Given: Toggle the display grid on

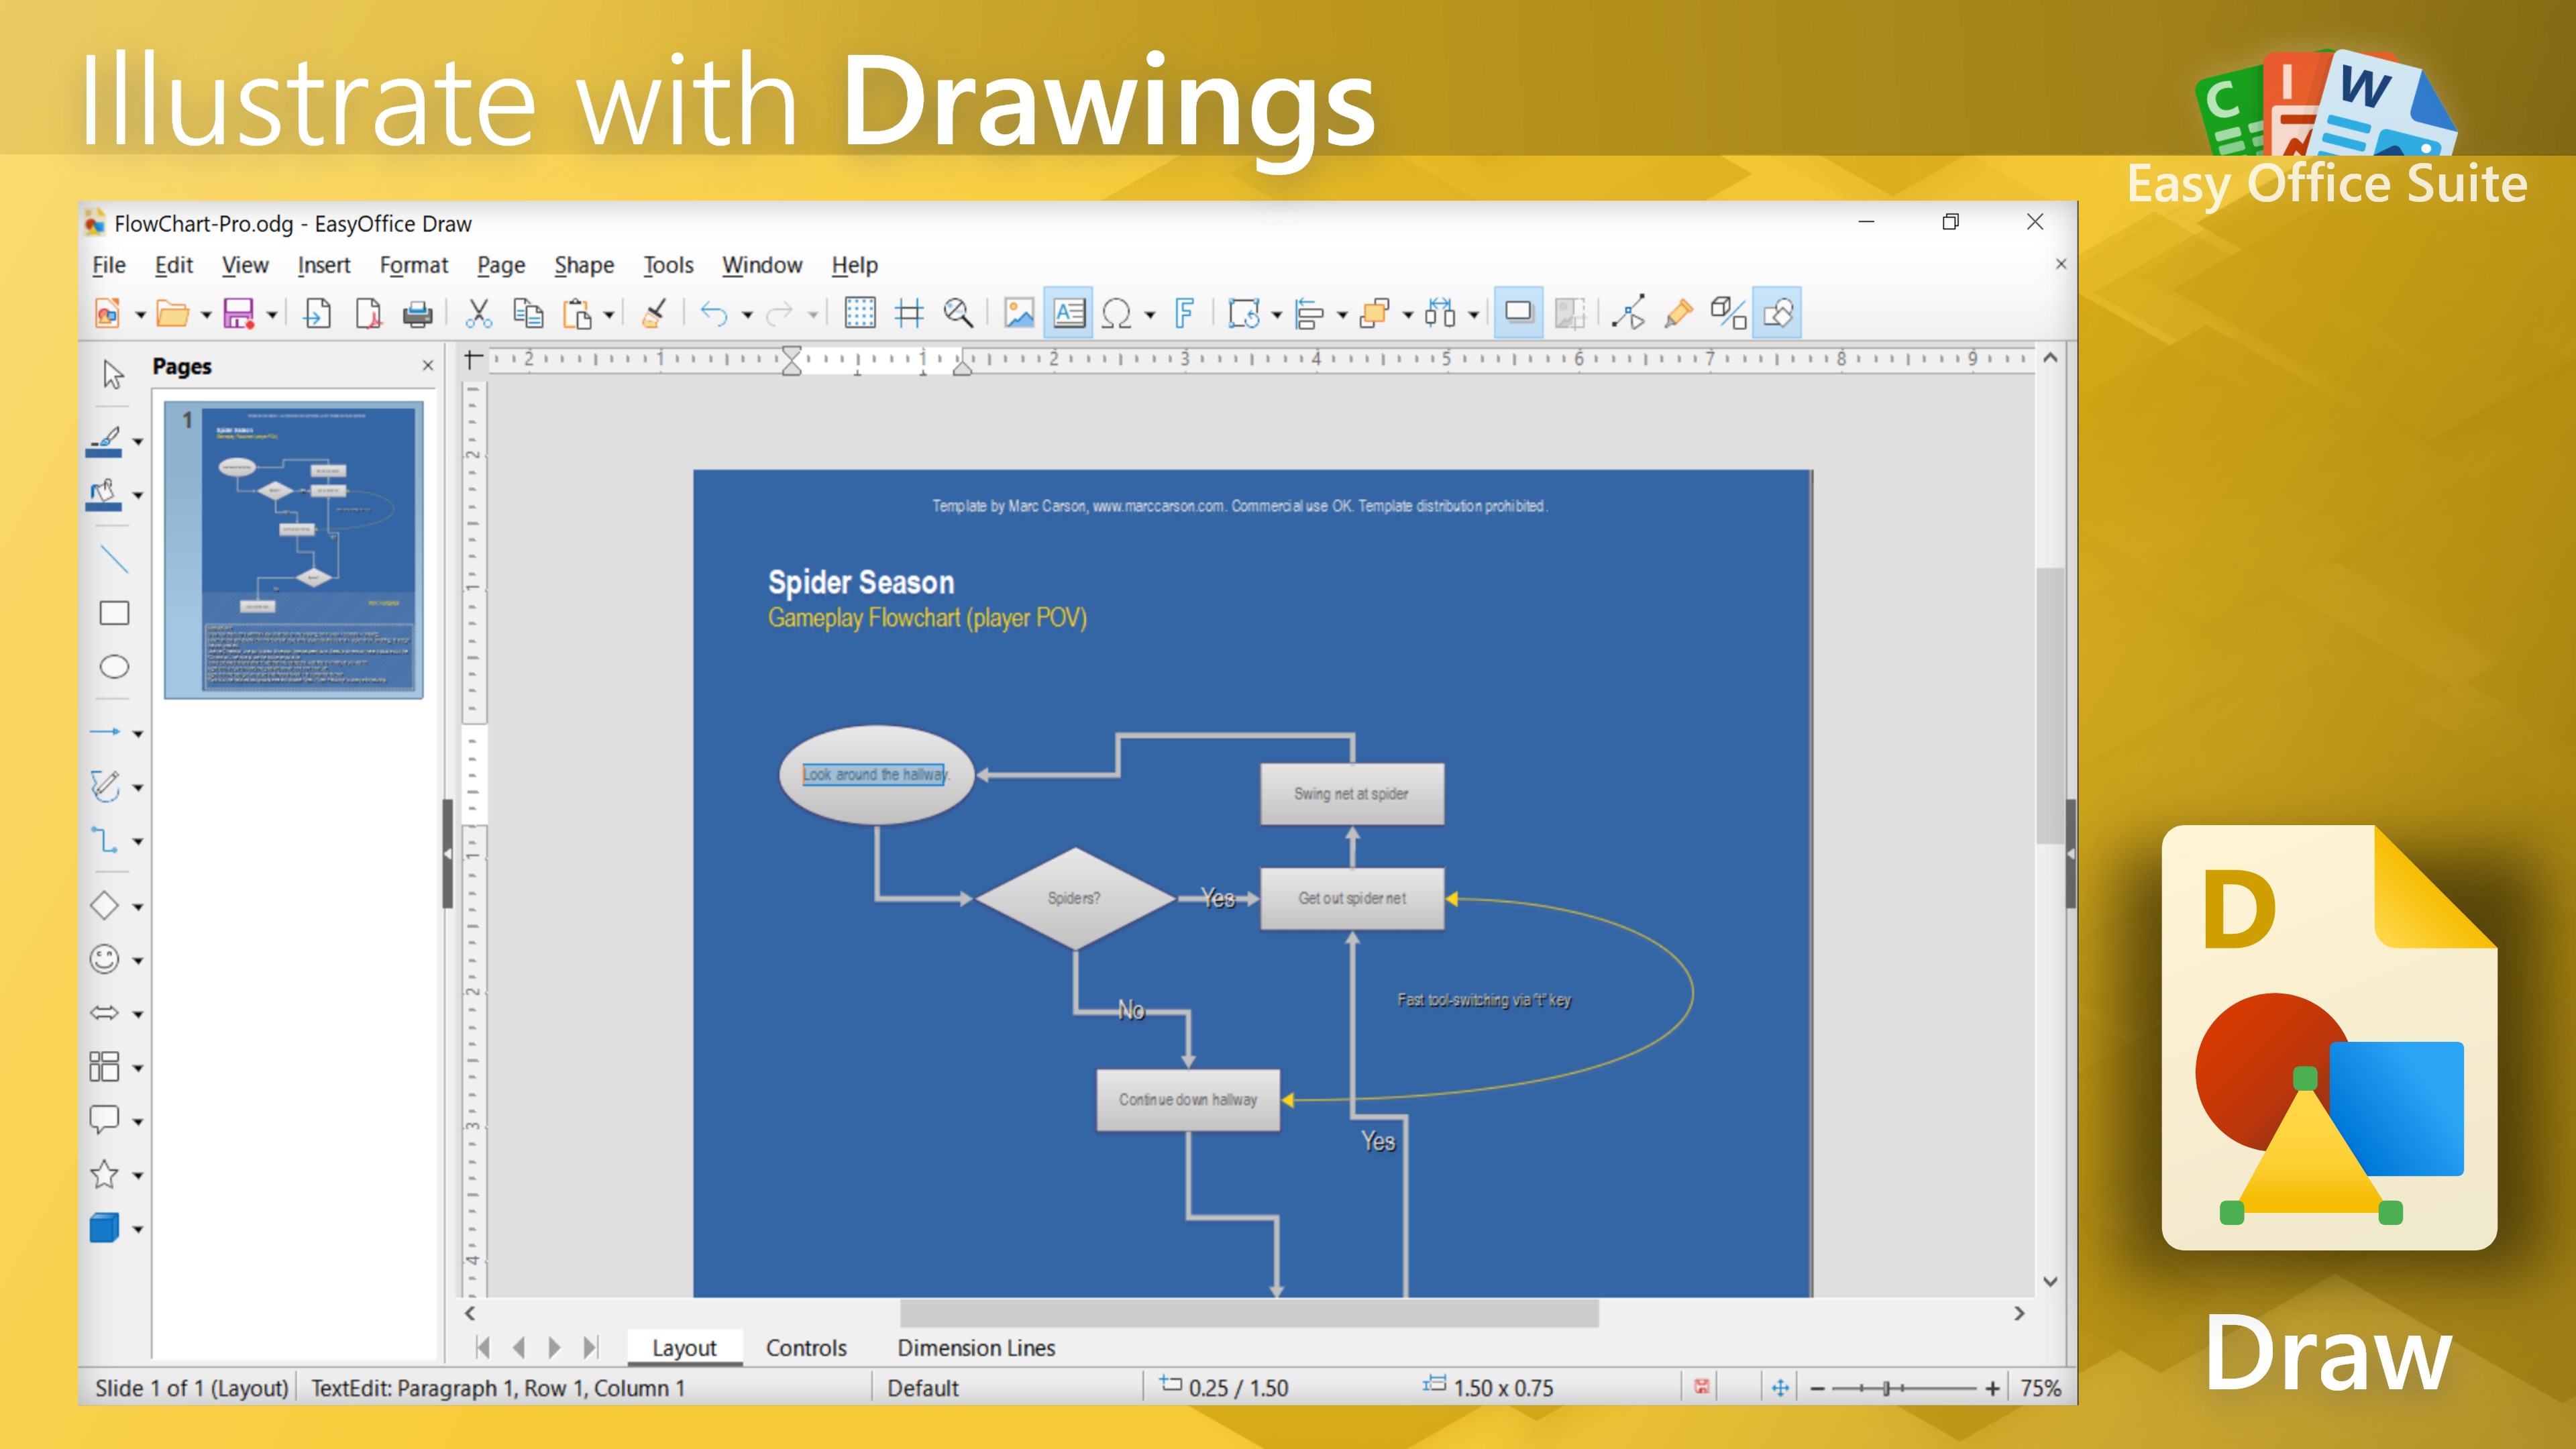Looking at the screenshot, I should 860,313.
